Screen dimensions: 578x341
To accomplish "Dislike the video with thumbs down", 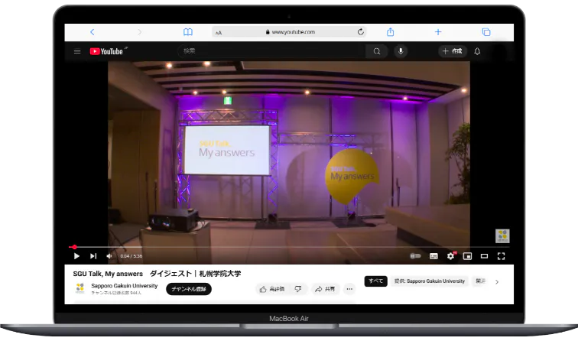I will coord(298,289).
